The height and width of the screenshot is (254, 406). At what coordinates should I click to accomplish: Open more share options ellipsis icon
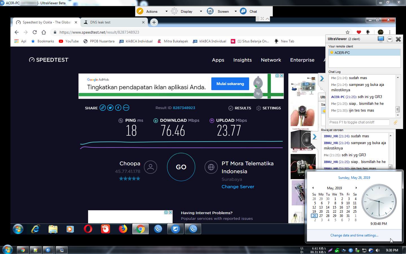tap(126, 108)
